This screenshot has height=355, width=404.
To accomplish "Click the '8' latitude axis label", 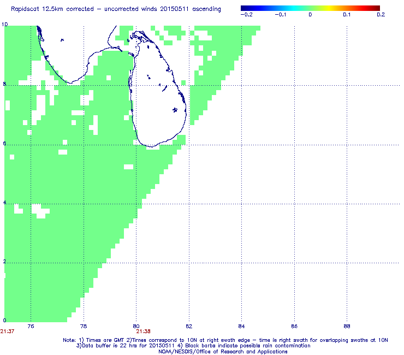I will pyautogui.click(x=4, y=84).
